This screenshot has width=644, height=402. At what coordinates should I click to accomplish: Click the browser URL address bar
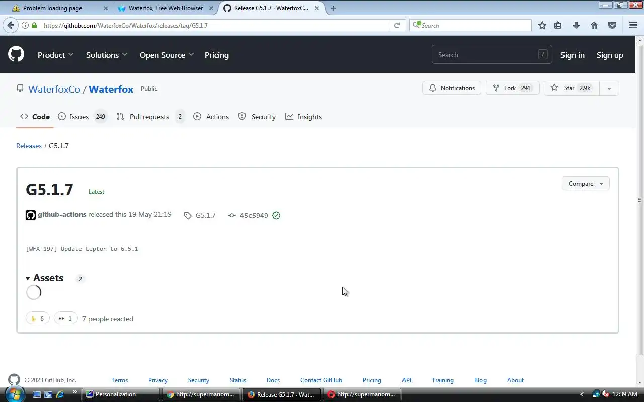pos(216,25)
